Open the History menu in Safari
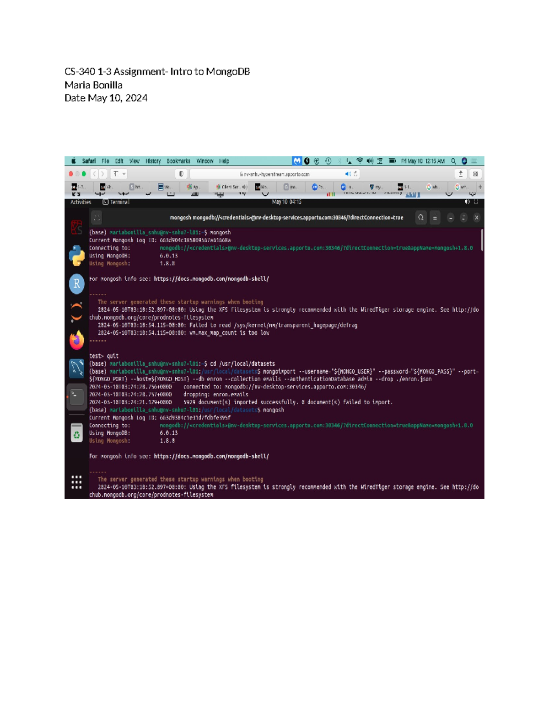The height and width of the screenshot is (710, 549). pos(152,161)
